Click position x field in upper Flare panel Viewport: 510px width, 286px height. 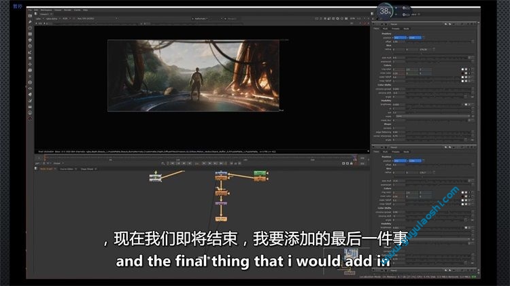[x=400, y=37]
